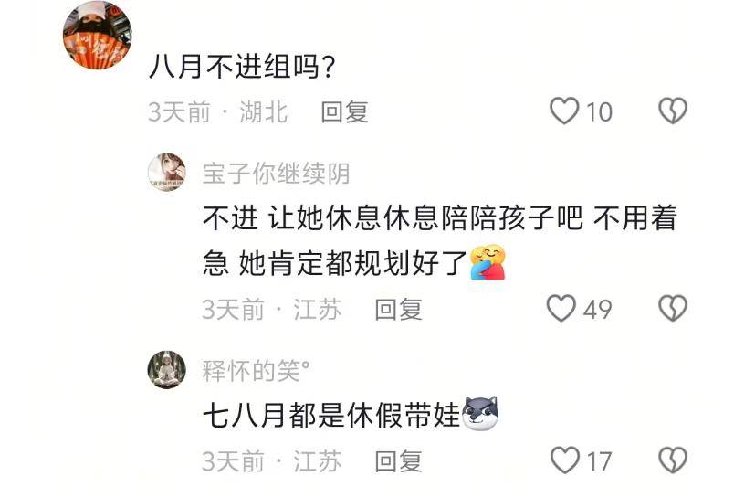Viewport: 734px width, 497px height.
Task: Dislike the reply by 宝子你继续阴
Action: pos(673,309)
